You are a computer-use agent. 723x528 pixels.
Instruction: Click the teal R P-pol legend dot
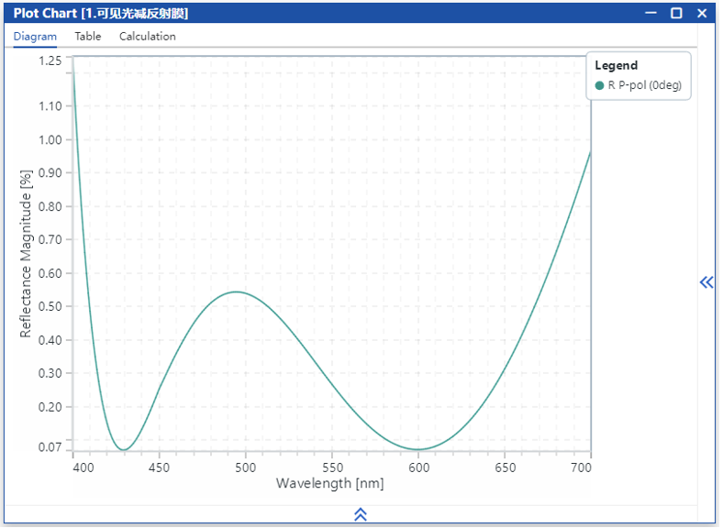coord(600,86)
